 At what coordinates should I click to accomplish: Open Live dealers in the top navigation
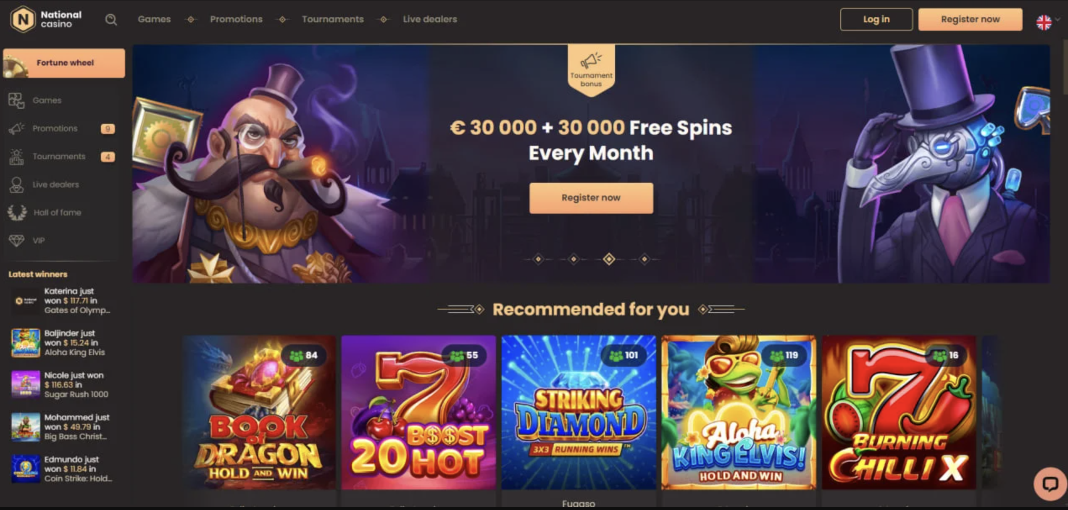tap(430, 19)
